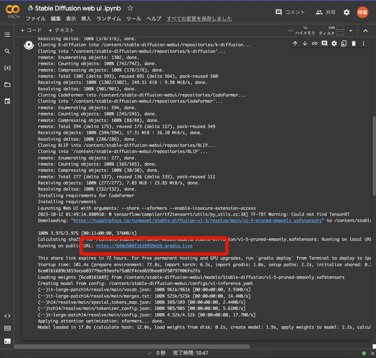Click '100% 3.97G/3.97G' download progress line
The width and height of the screenshot is (376, 358).
tap(87, 233)
